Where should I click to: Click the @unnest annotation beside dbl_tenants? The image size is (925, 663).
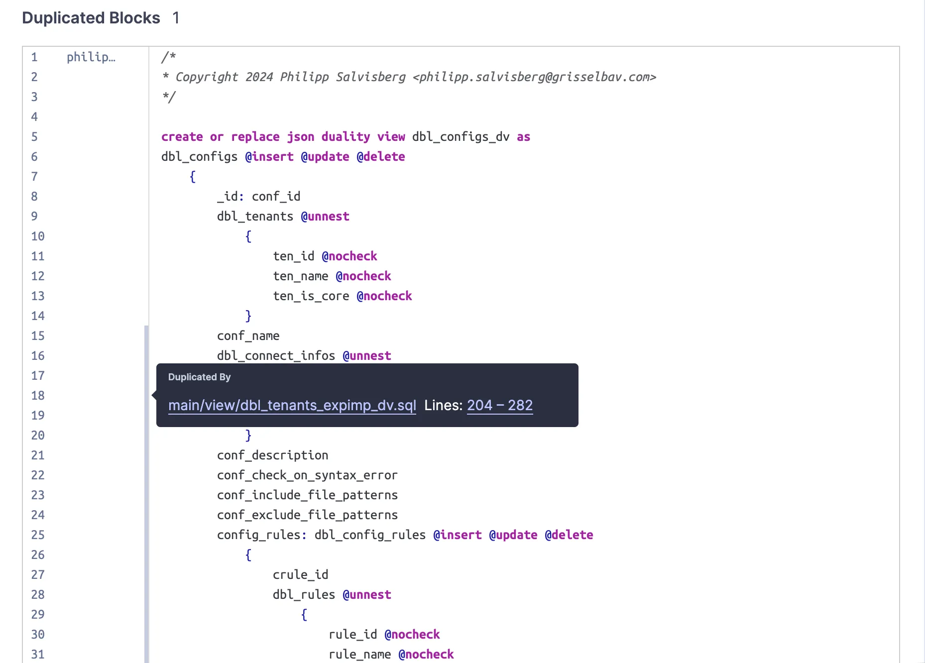pos(325,216)
